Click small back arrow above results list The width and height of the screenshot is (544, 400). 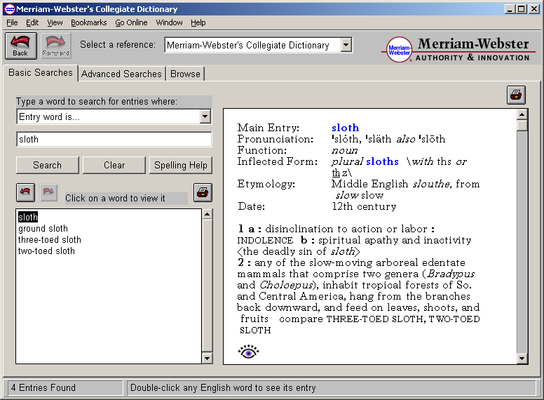tap(25, 192)
